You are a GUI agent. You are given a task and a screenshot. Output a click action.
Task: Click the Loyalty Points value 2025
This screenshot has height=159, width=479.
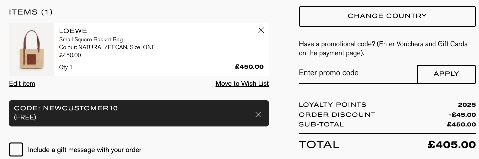(x=467, y=105)
